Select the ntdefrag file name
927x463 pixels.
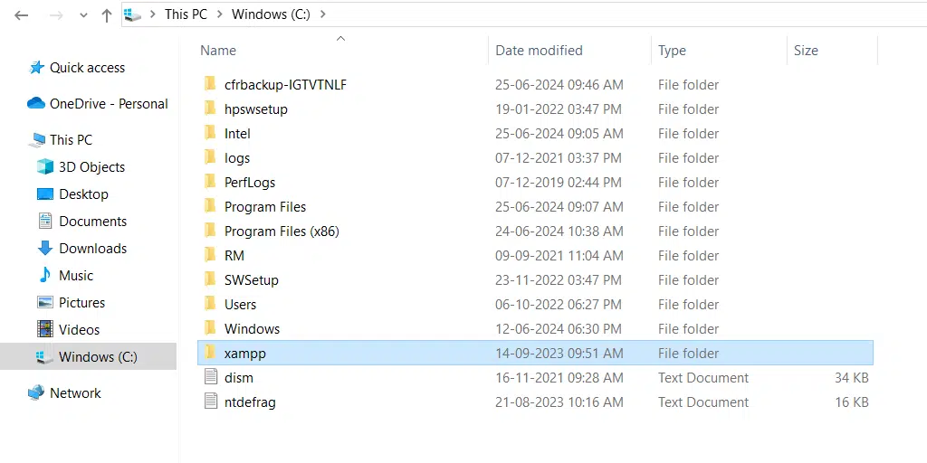tap(250, 402)
